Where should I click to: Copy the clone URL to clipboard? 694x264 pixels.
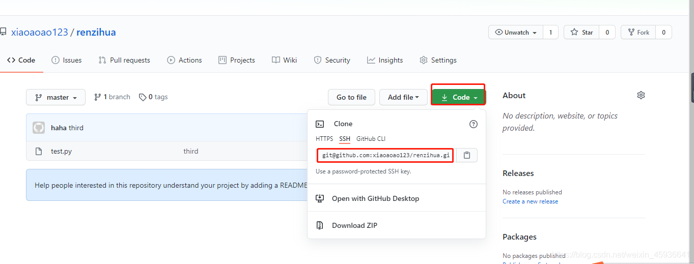coord(466,155)
